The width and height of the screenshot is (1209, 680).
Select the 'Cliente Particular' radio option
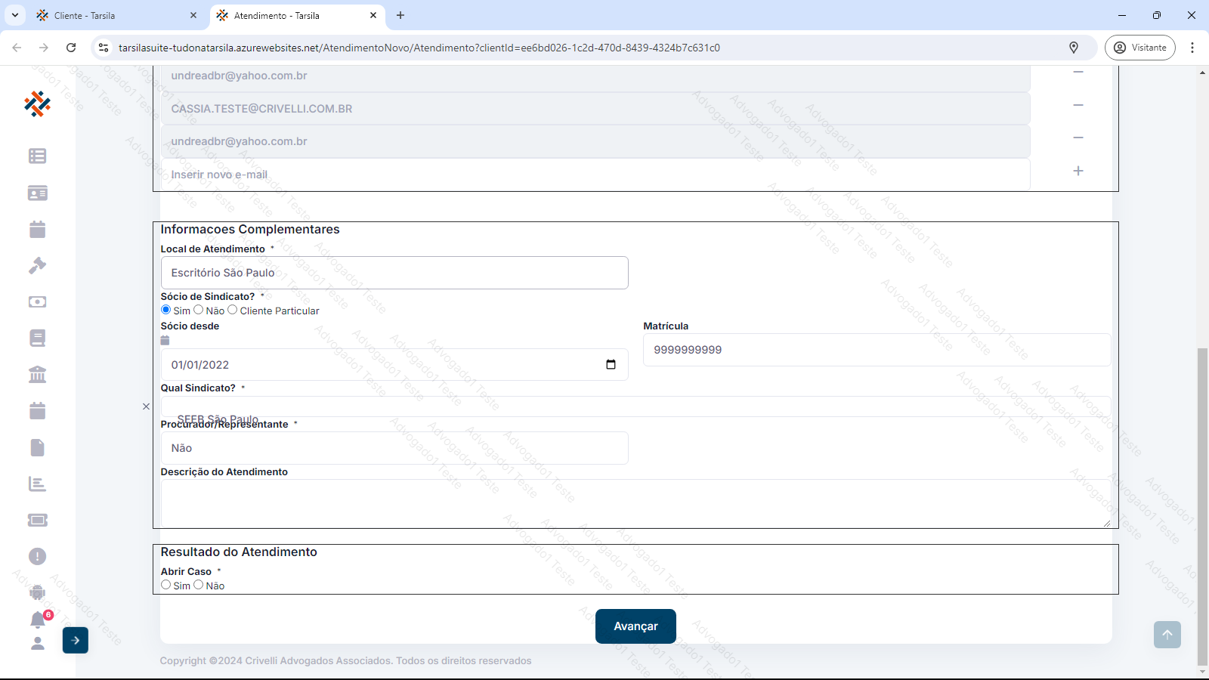pos(233,310)
